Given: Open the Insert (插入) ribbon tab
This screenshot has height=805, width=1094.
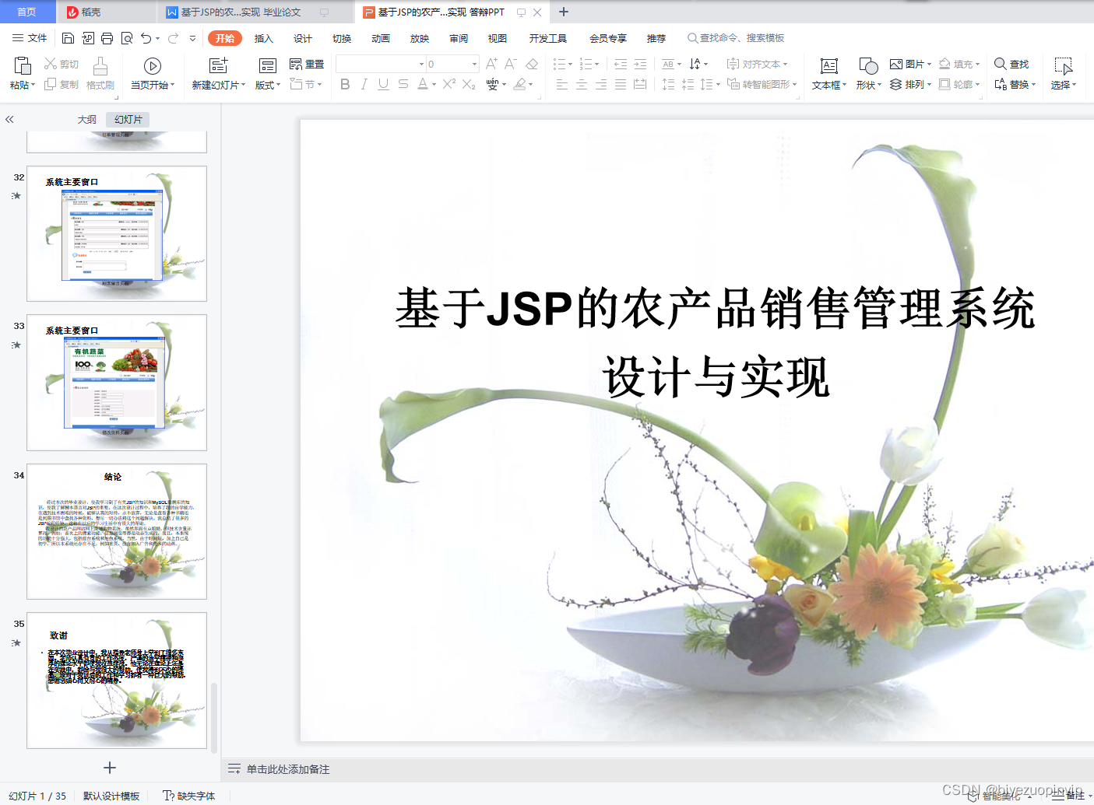Looking at the screenshot, I should point(264,38).
